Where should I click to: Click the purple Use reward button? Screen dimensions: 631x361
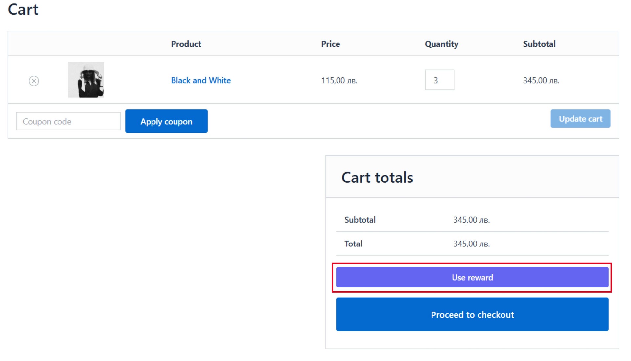(472, 277)
